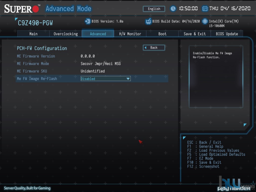Click the Intel CPU processor icon
The image size is (256, 192).
[205, 21]
